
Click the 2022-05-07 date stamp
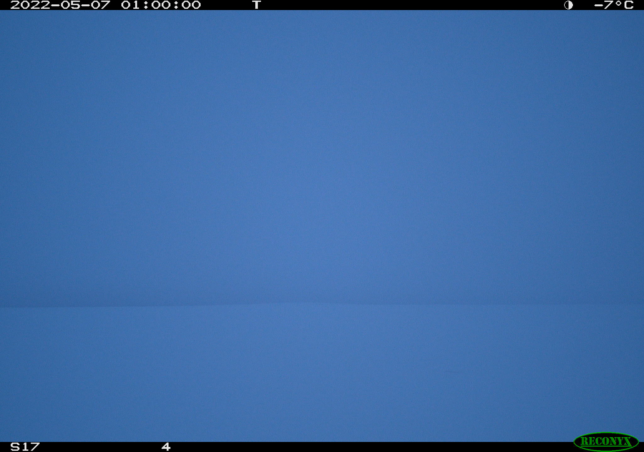60,5
